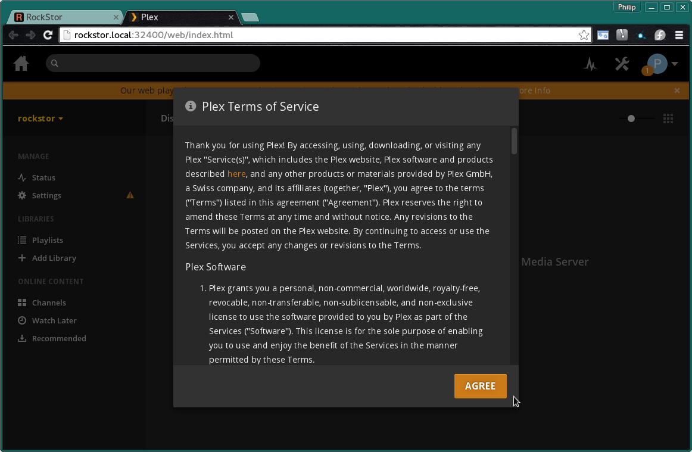Click the Plex search field
The height and width of the screenshot is (452, 692).
(152, 63)
